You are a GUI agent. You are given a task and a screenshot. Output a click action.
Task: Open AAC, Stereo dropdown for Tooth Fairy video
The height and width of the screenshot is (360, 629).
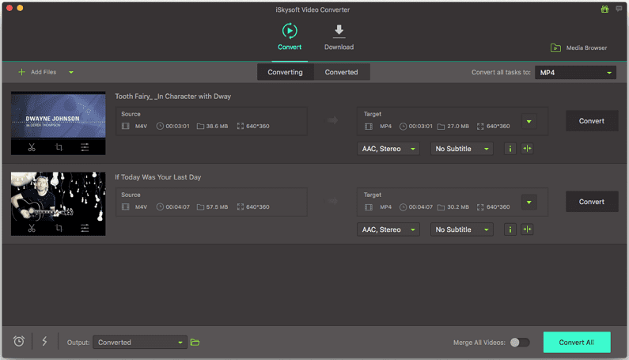[388, 149]
